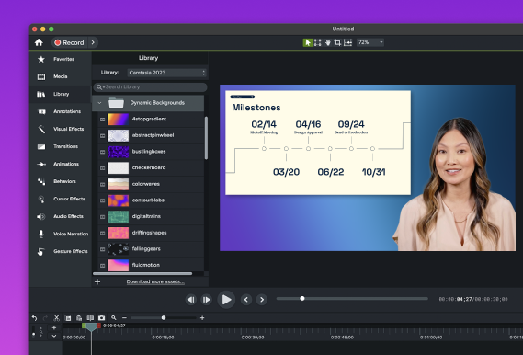Image resolution: width=523 pixels, height=355 pixels.
Task: Click the Animations arrow icon
Action: (x=41, y=164)
